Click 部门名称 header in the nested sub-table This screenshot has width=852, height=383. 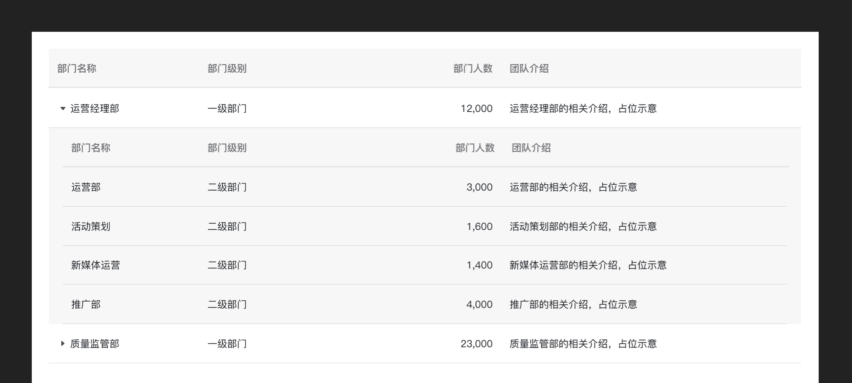[x=91, y=148]
